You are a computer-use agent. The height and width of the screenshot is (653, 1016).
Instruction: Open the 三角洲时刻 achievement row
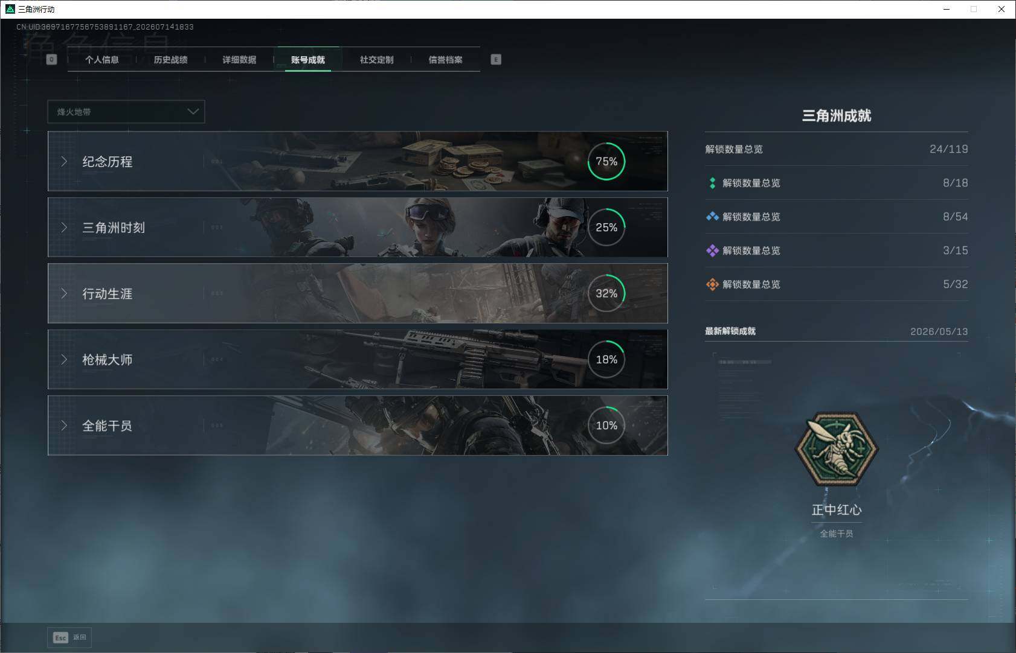tap(358, 228)
